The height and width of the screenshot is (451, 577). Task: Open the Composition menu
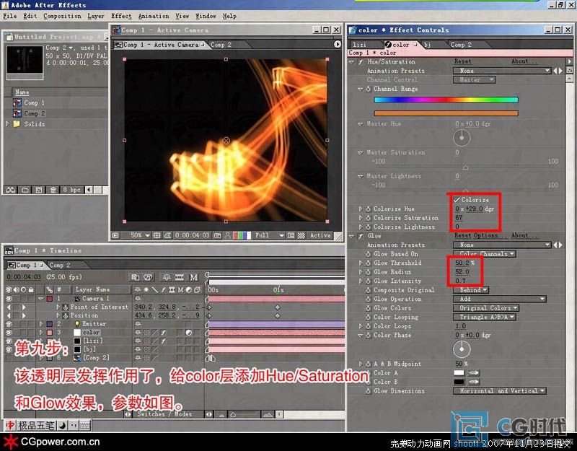click(62, 16)
